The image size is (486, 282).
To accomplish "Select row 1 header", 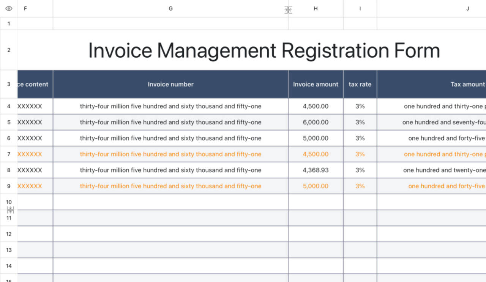I will [9, 24].
